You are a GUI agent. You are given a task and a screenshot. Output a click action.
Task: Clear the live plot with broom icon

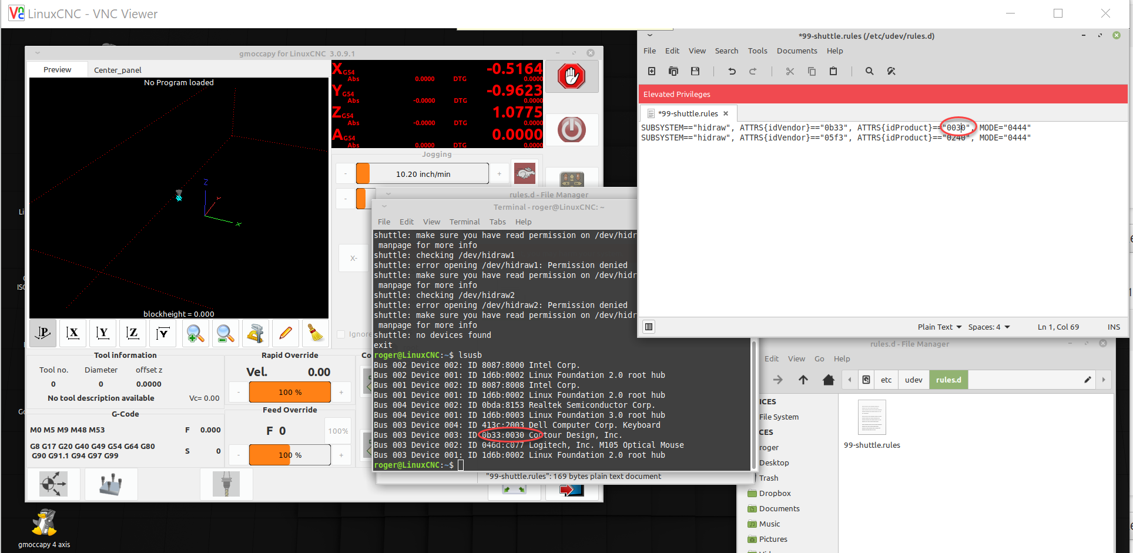[x=315, y=334]
